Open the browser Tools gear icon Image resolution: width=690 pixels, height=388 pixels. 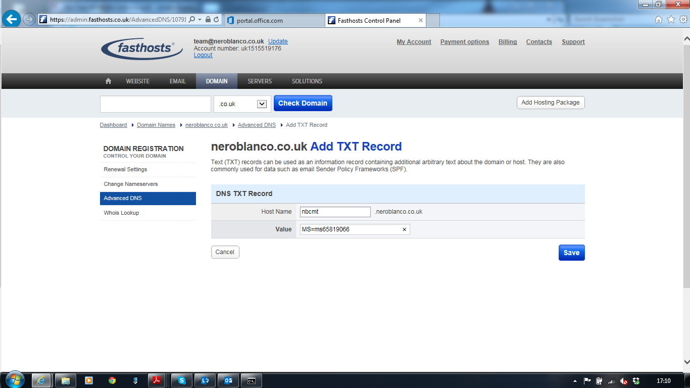683,20
